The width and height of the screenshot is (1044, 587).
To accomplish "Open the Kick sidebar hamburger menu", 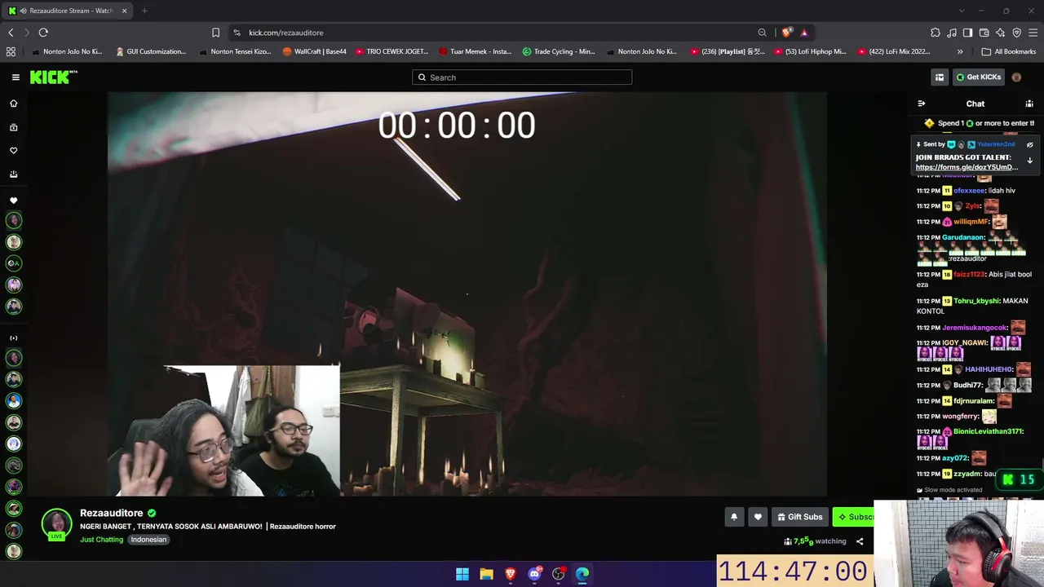I will 15,77.
